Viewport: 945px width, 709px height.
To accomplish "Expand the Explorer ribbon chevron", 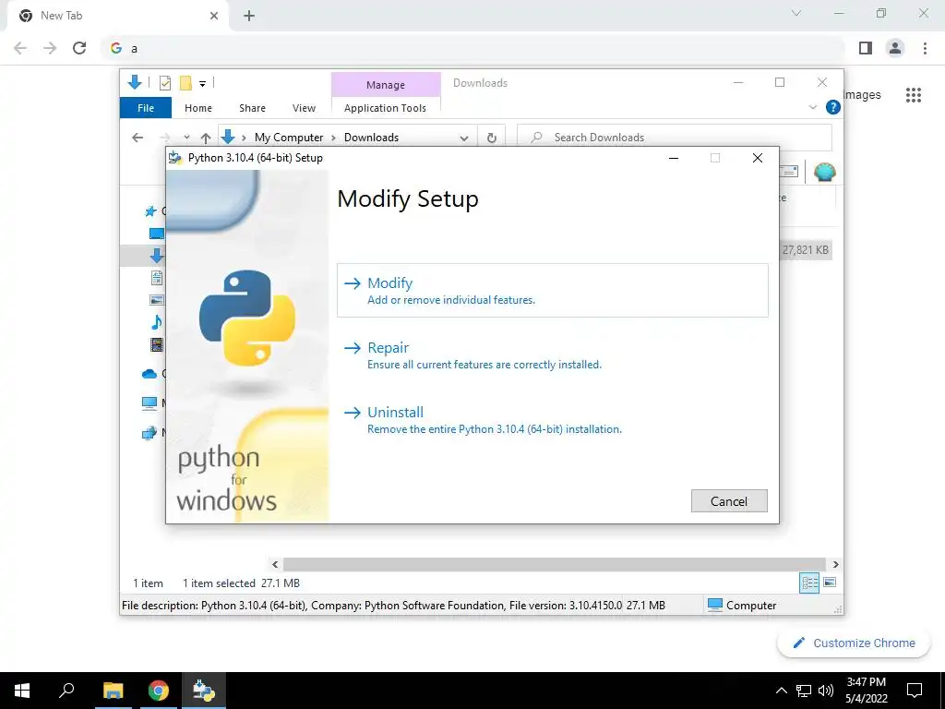I will tap(812, 107).
